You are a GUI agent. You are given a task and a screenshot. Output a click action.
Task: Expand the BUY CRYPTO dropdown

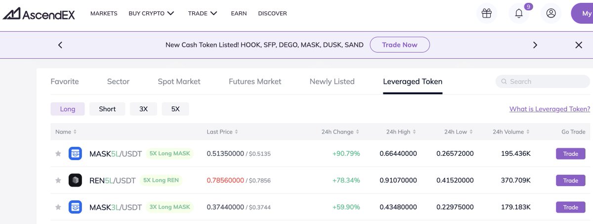point(151,13)
